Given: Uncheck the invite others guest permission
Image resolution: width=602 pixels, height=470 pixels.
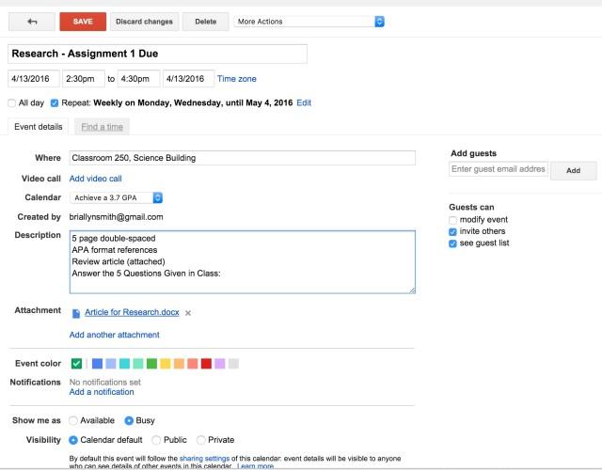Looking at the screenshot, I should [x=452, y=232].
